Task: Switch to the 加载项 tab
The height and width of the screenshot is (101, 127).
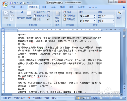Action: click(81, 7)
